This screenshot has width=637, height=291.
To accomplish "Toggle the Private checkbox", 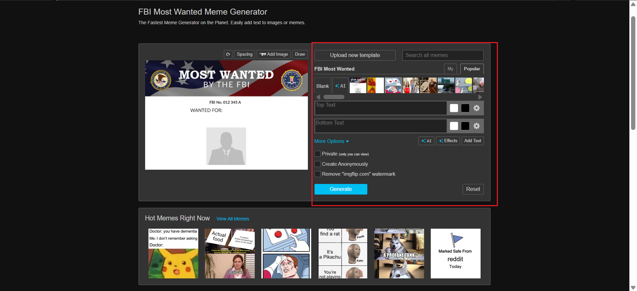I will (318, 154).
